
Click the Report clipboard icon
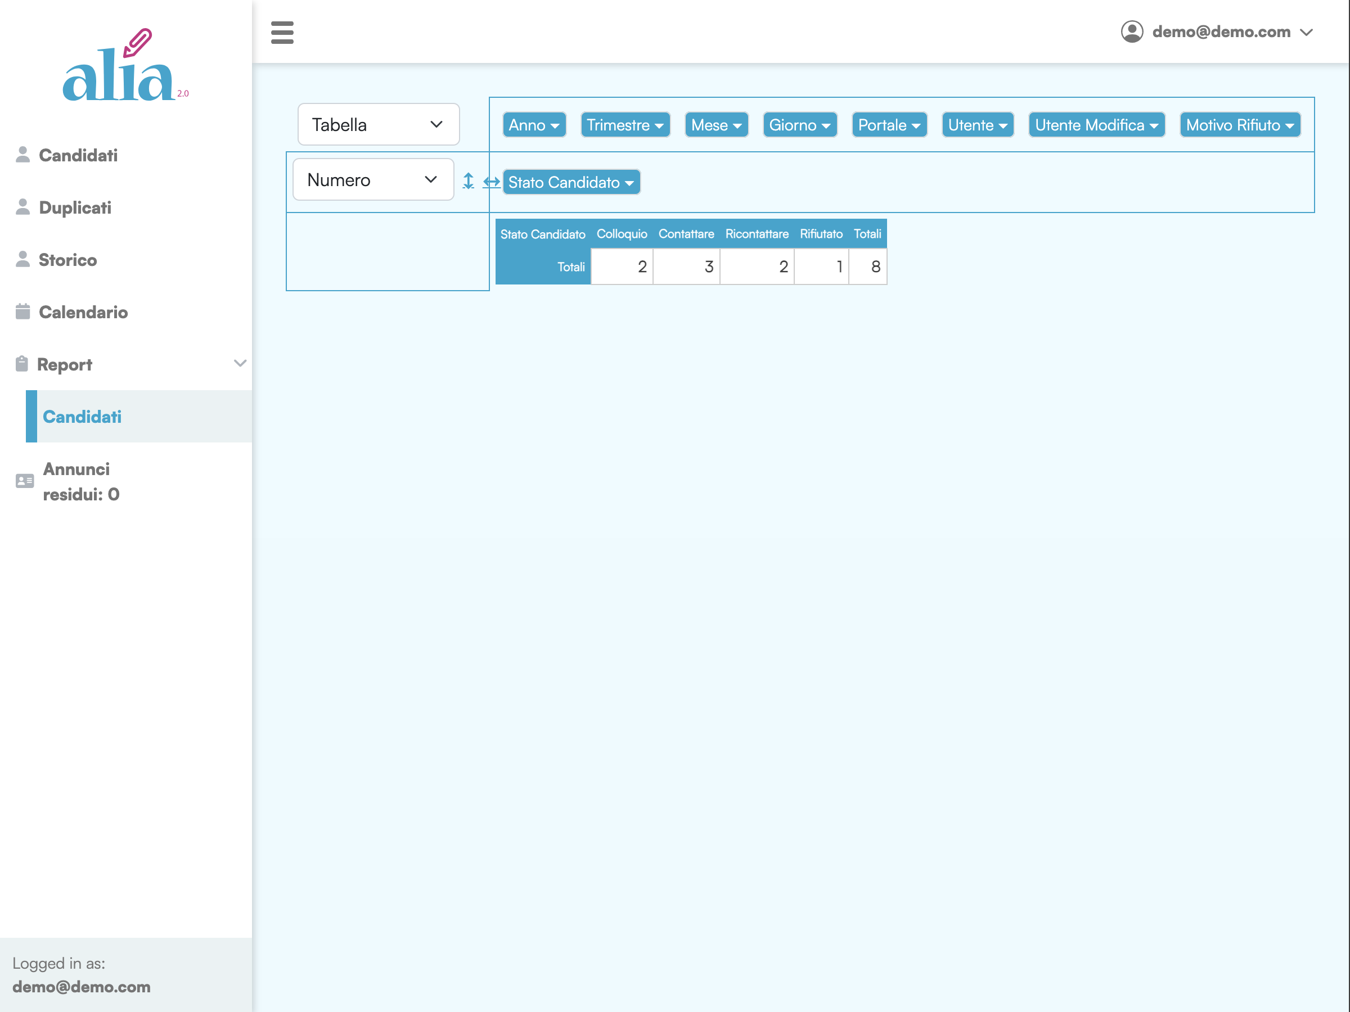tap(22, 364)
